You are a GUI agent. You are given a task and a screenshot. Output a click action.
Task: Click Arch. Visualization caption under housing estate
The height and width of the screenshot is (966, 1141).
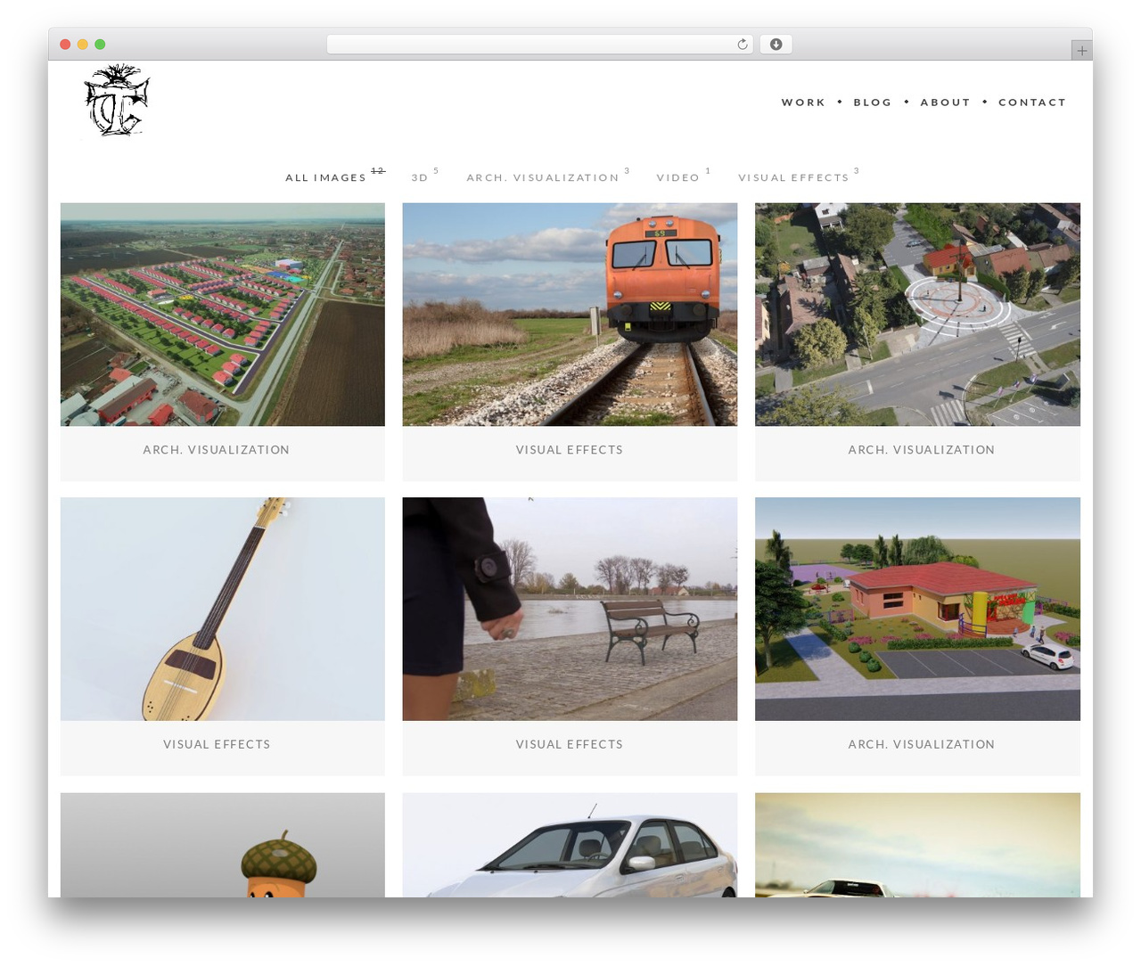point(217,450)
